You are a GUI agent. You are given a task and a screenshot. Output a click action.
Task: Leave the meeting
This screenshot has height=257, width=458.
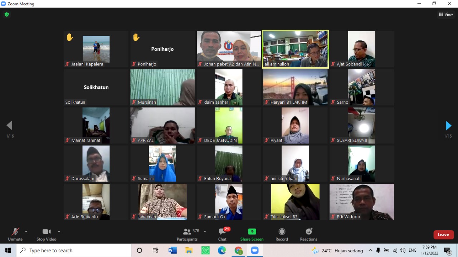(x=443, y=234)
